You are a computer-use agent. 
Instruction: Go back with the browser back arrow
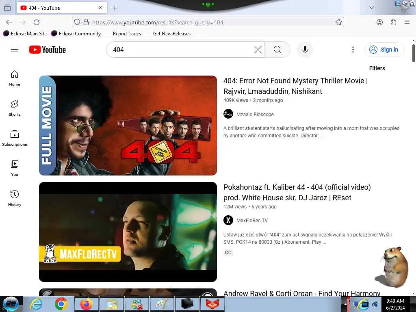pos(9,22)
